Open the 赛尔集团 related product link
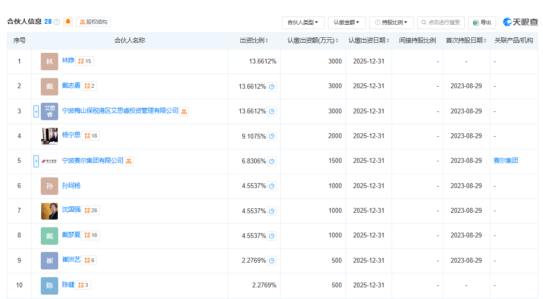 [x=506, y=160]
